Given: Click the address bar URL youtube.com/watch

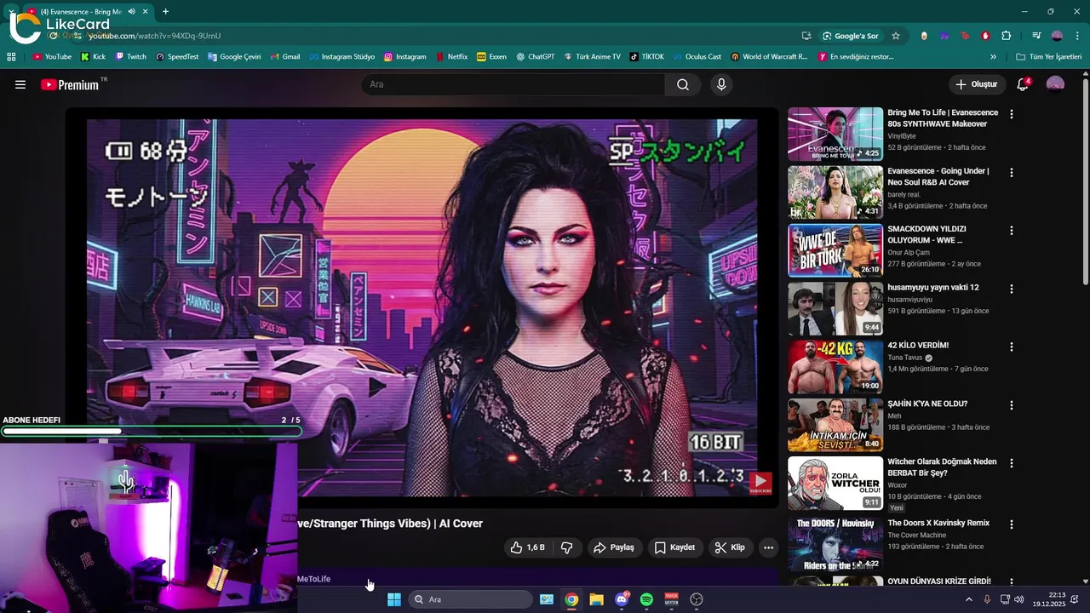Looking at the screenshot, I should click(x=154, y=36).
